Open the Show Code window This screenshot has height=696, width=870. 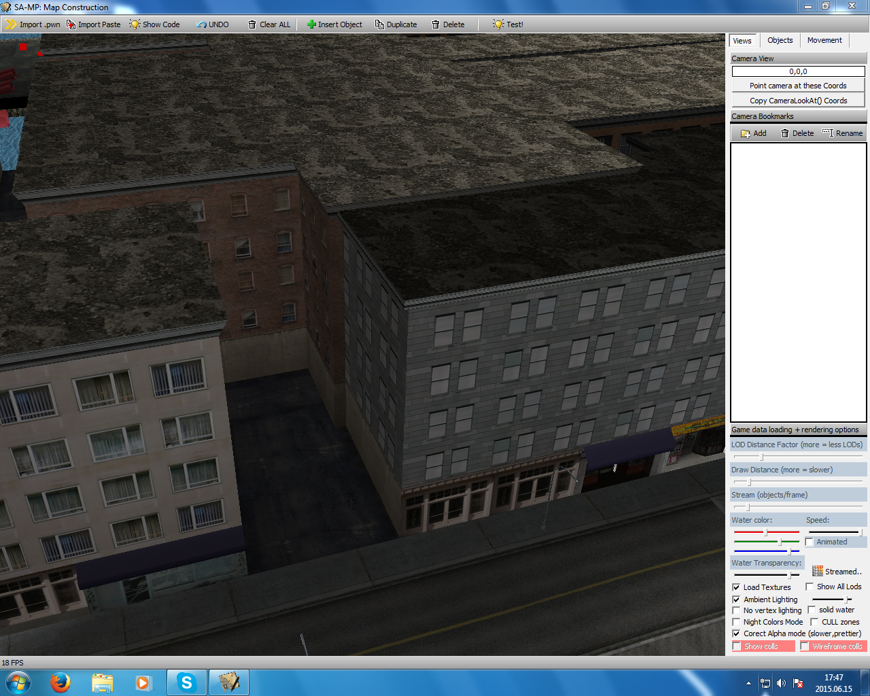coord(154,24)
